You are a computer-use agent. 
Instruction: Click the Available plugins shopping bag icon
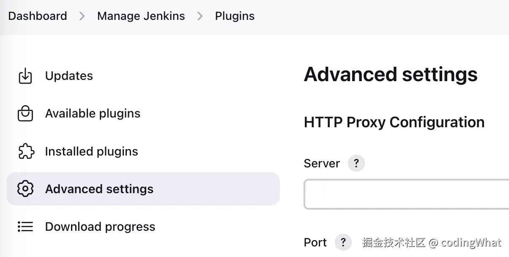pyautogui.click(x=25, y=114)
